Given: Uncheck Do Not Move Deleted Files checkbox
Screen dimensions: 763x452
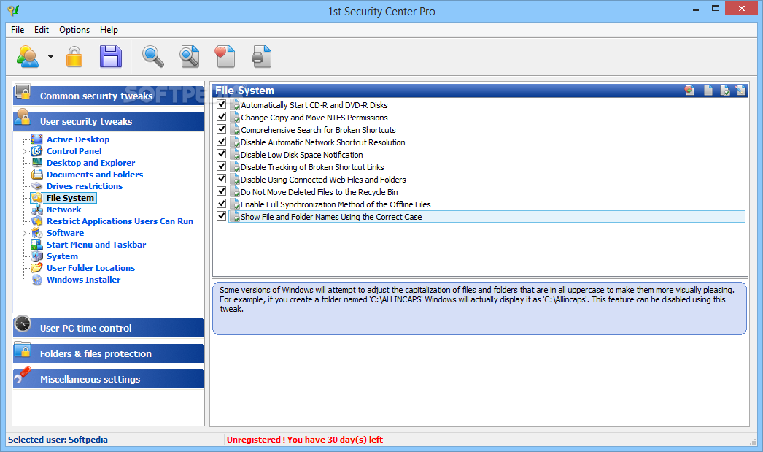Looking at the screenshot, I should pyautogui.click(x=222, y=191).
